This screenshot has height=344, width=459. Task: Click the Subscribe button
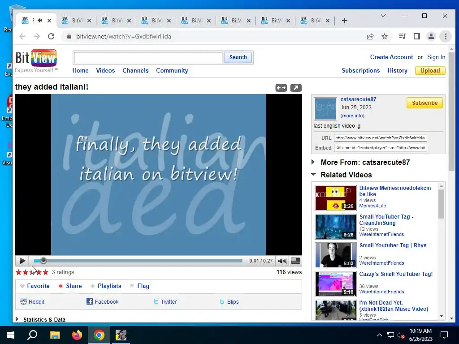click(424, 103)
